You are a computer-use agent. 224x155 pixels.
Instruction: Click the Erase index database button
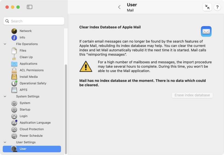tap(192, 95)
